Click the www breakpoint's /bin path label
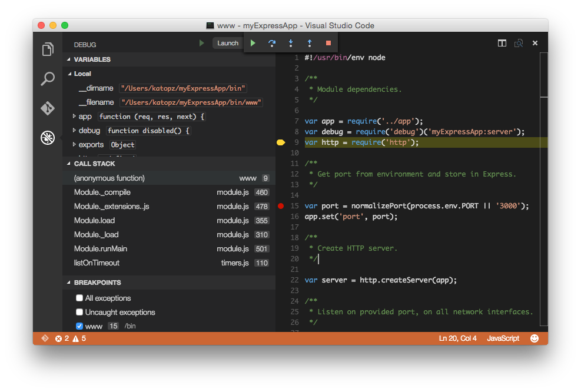 pyautogui.click(x=130, y=326)
